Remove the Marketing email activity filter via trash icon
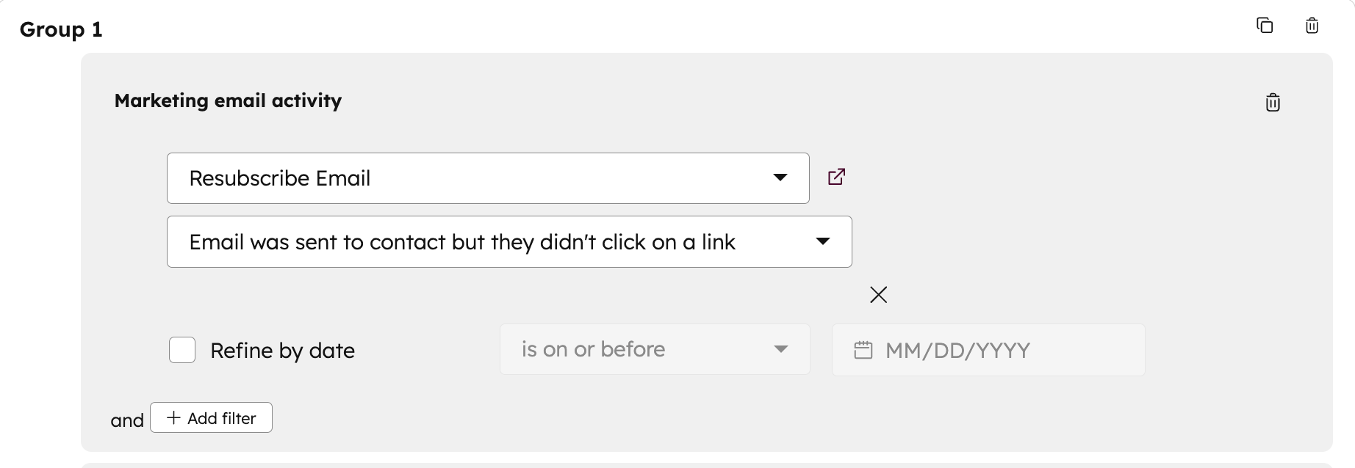Viewport: 1355px width, 468px height. 1272,102
